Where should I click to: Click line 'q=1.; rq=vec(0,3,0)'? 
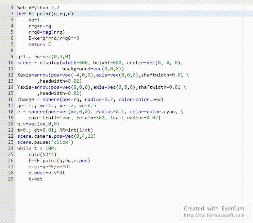tap(44, 56)
